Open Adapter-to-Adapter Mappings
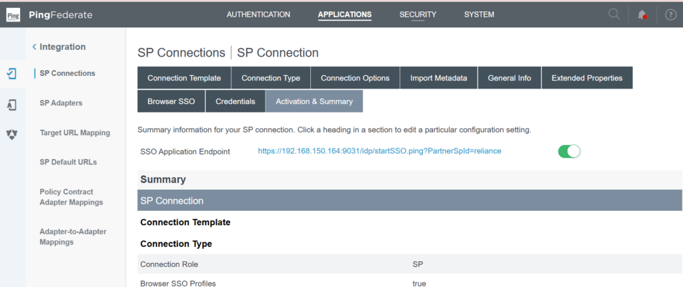This screenshot has height=287, width=683. point(73,236)
